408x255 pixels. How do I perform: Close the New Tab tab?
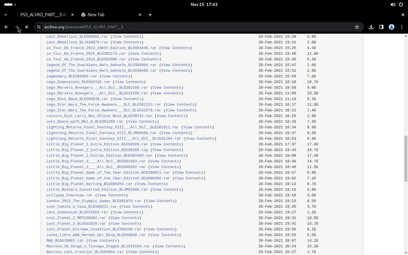pos(140,15)
